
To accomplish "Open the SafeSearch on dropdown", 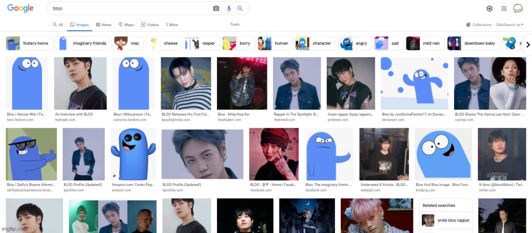I will tap(510, 25).
